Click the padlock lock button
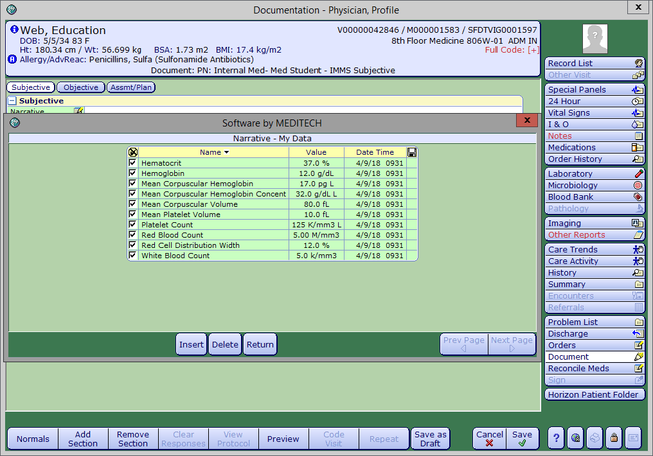The width and height of the screenshot is (653, 456). click(x=614, y=438)
